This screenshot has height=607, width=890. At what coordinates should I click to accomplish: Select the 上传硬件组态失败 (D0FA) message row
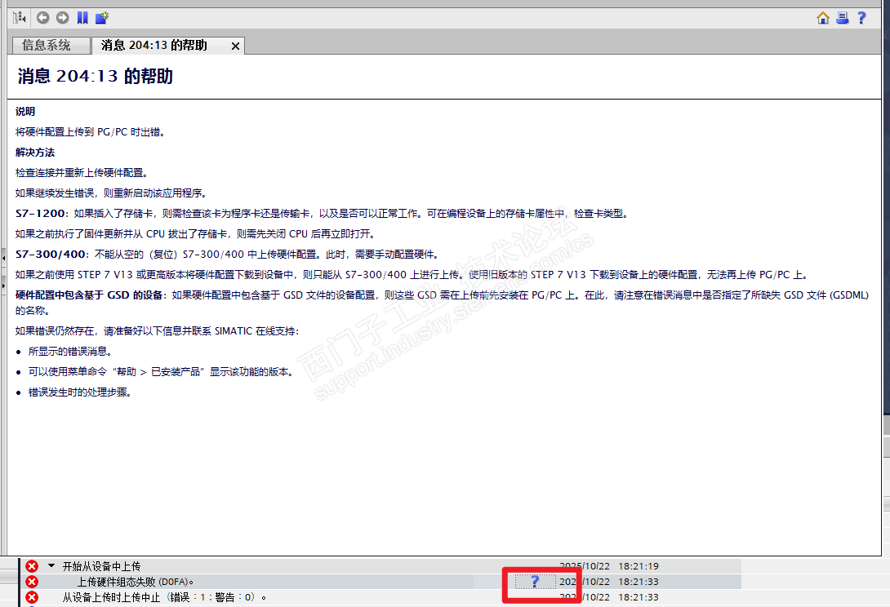coord(381,582)
